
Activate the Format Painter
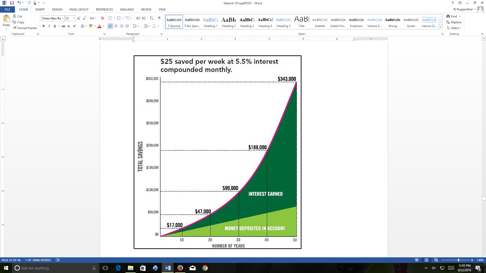click(25, 28)
